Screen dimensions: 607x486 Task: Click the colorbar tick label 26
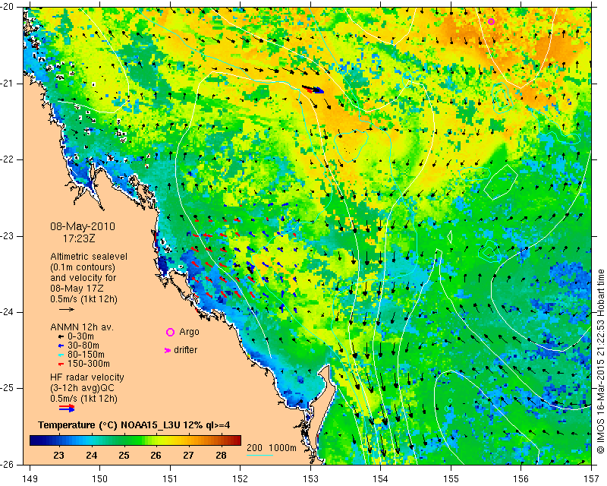156,456
